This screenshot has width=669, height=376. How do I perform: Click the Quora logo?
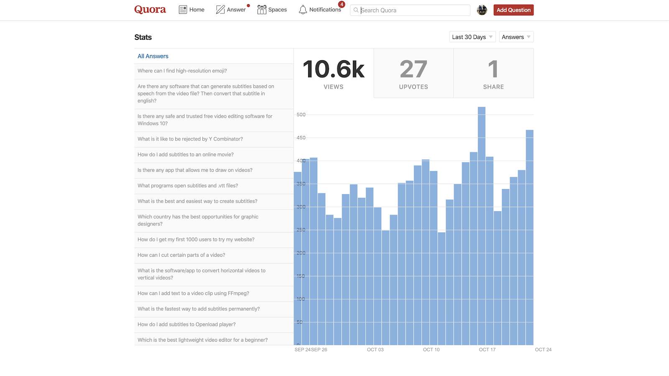(150, 10)
